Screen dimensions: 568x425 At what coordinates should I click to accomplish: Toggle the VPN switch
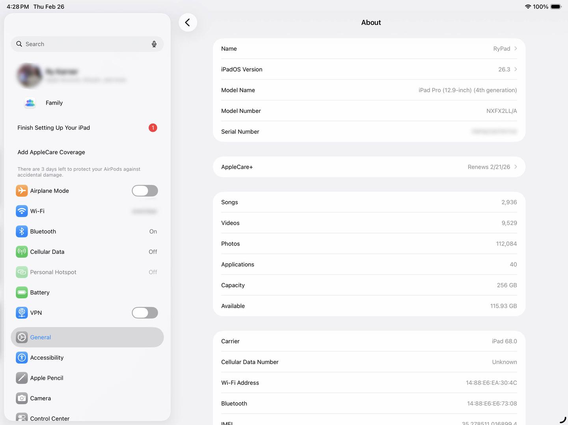coord(145,313)
